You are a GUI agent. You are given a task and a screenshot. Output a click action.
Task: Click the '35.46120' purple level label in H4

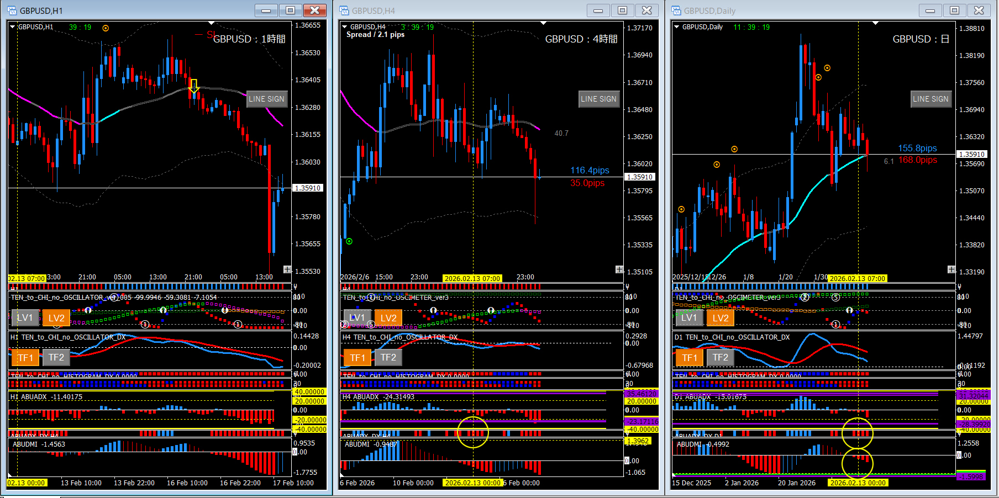(642, 394)
